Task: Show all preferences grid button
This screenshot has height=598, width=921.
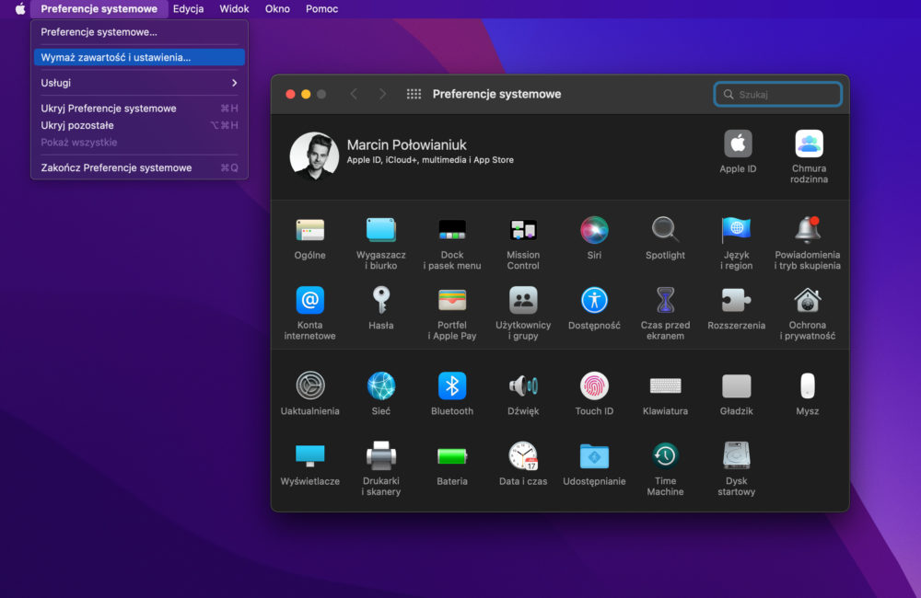Action: click(414, 94)
